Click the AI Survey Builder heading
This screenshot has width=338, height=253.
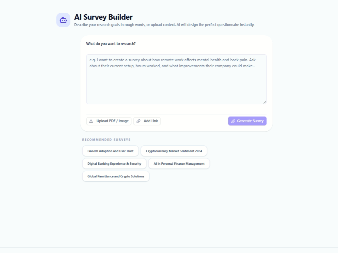pos(103,17)
